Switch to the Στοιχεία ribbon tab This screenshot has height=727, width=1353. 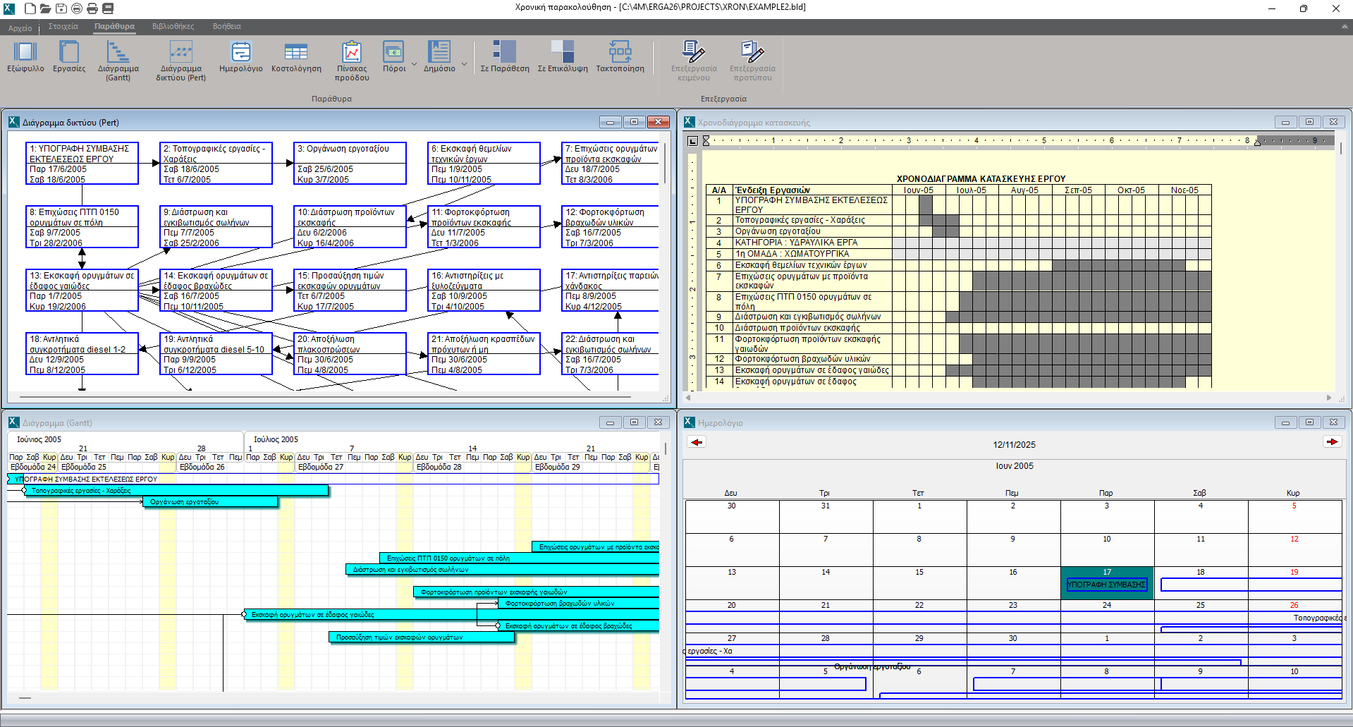[63, 27]
